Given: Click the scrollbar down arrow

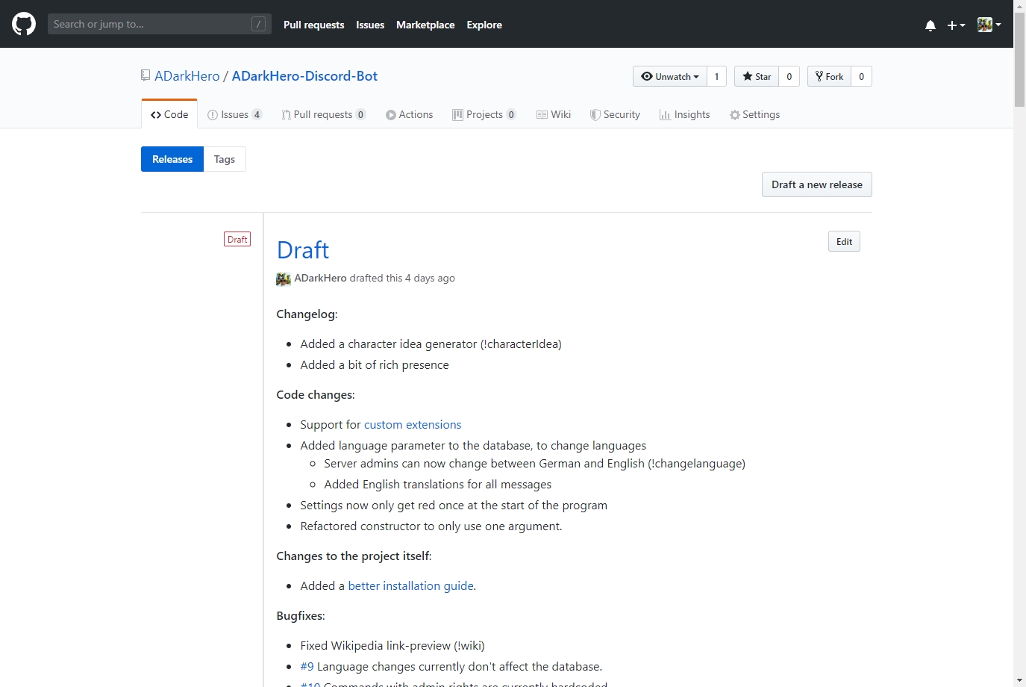Looking at the screenshot, I should point(1020,680).
